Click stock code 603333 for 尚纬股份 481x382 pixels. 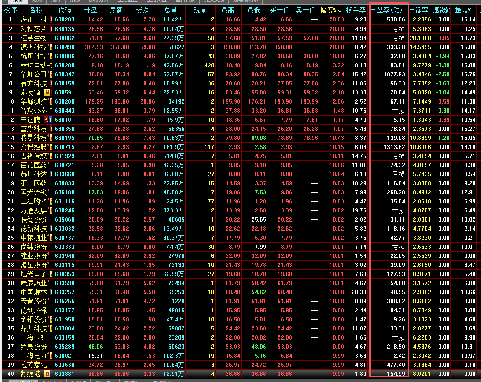65,247
